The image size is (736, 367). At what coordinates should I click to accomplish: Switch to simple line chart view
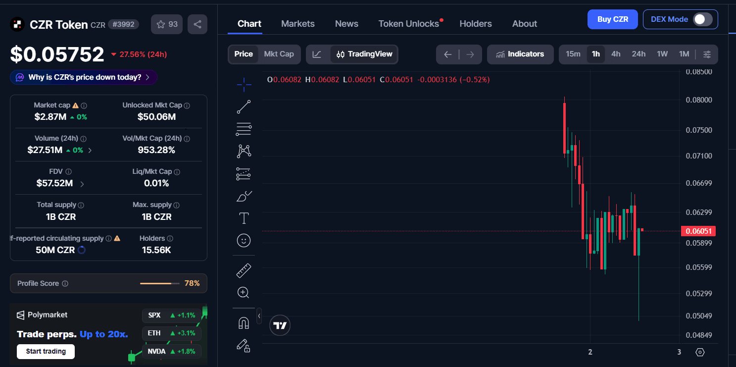(317, 54)
